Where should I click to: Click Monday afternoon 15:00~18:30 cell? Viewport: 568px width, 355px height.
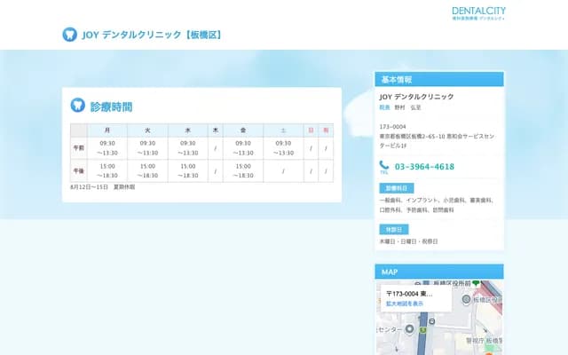[x=107, y=171]
